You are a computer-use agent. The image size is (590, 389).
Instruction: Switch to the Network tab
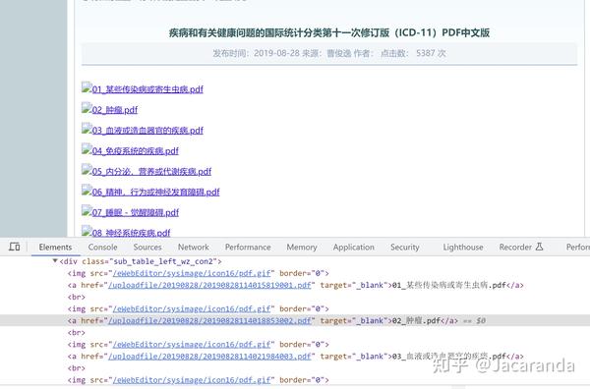tap(194, 247)
